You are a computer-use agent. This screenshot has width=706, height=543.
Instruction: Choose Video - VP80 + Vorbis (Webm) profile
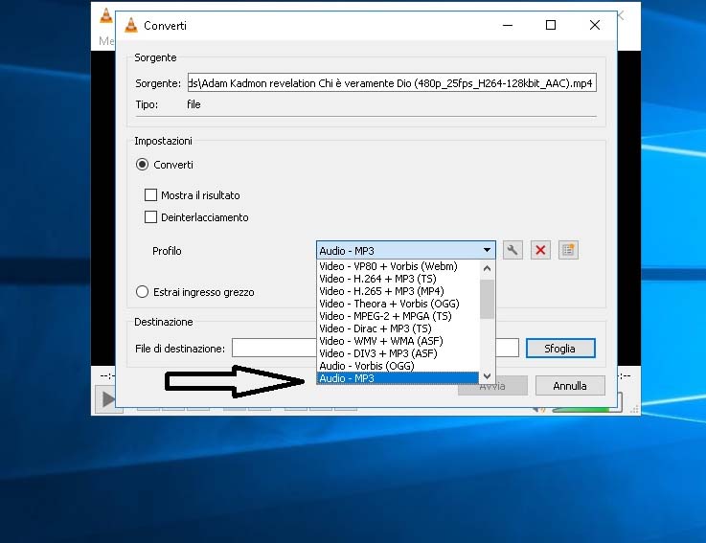click(x=399, y=266)
